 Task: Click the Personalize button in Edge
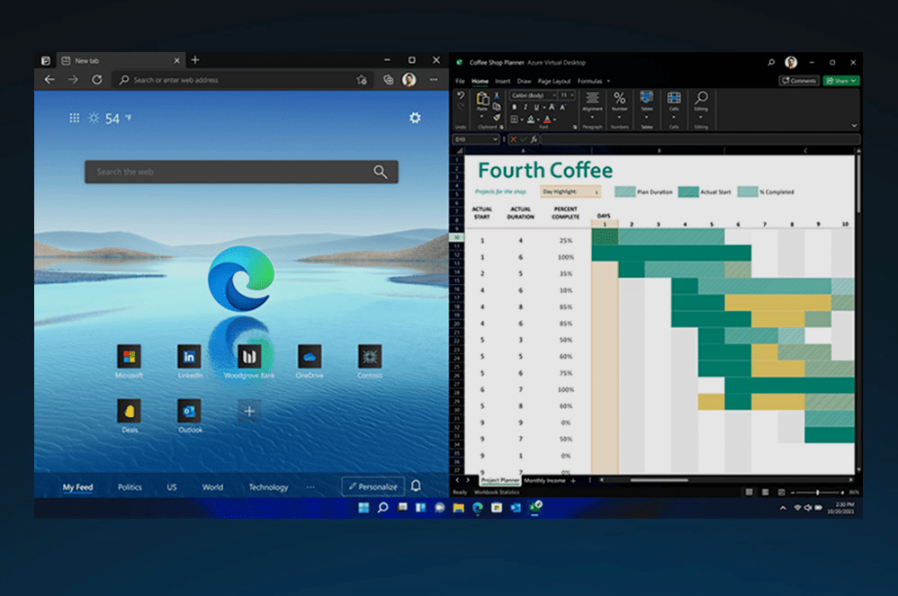(x=373, y=486)
